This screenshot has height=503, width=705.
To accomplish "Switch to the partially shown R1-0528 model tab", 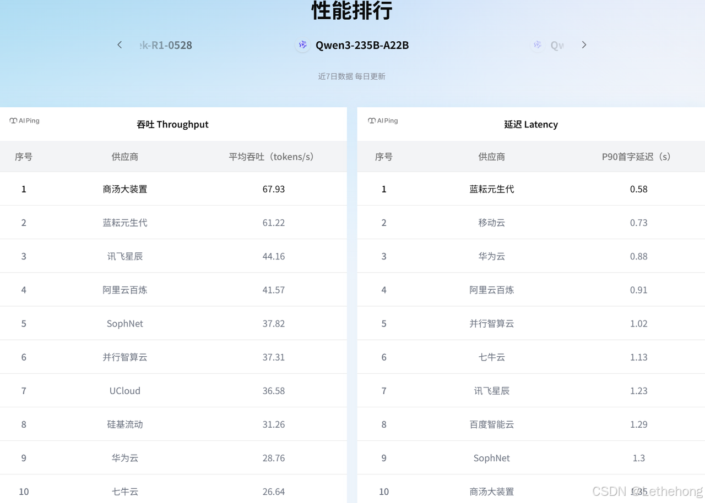I will pos(166,45).
